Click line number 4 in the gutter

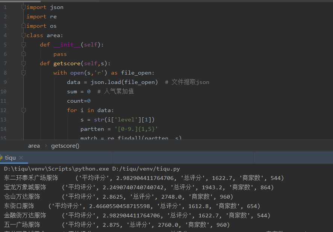[x=5, y=35]
